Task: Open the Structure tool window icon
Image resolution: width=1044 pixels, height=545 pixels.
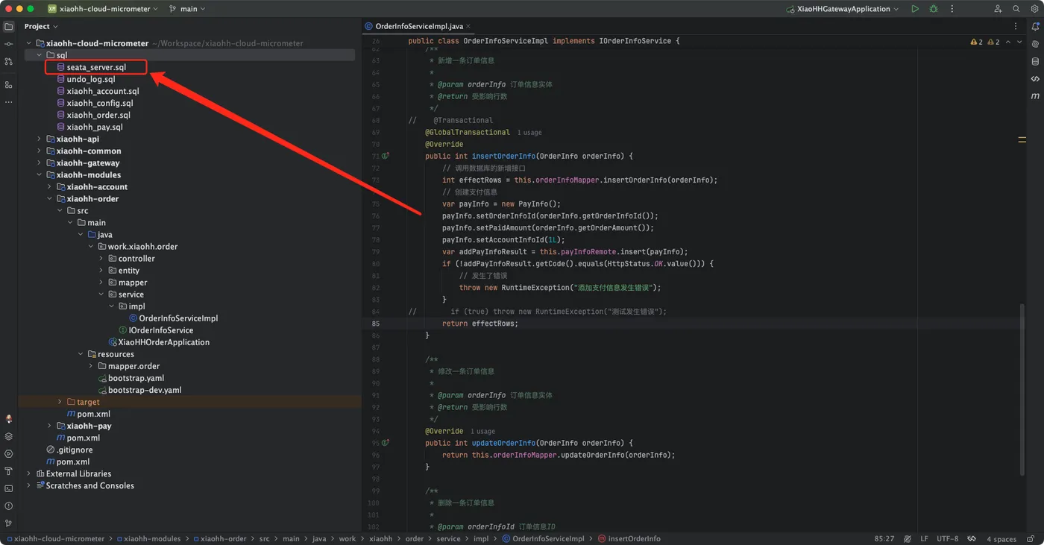Action: click(8, 85)
